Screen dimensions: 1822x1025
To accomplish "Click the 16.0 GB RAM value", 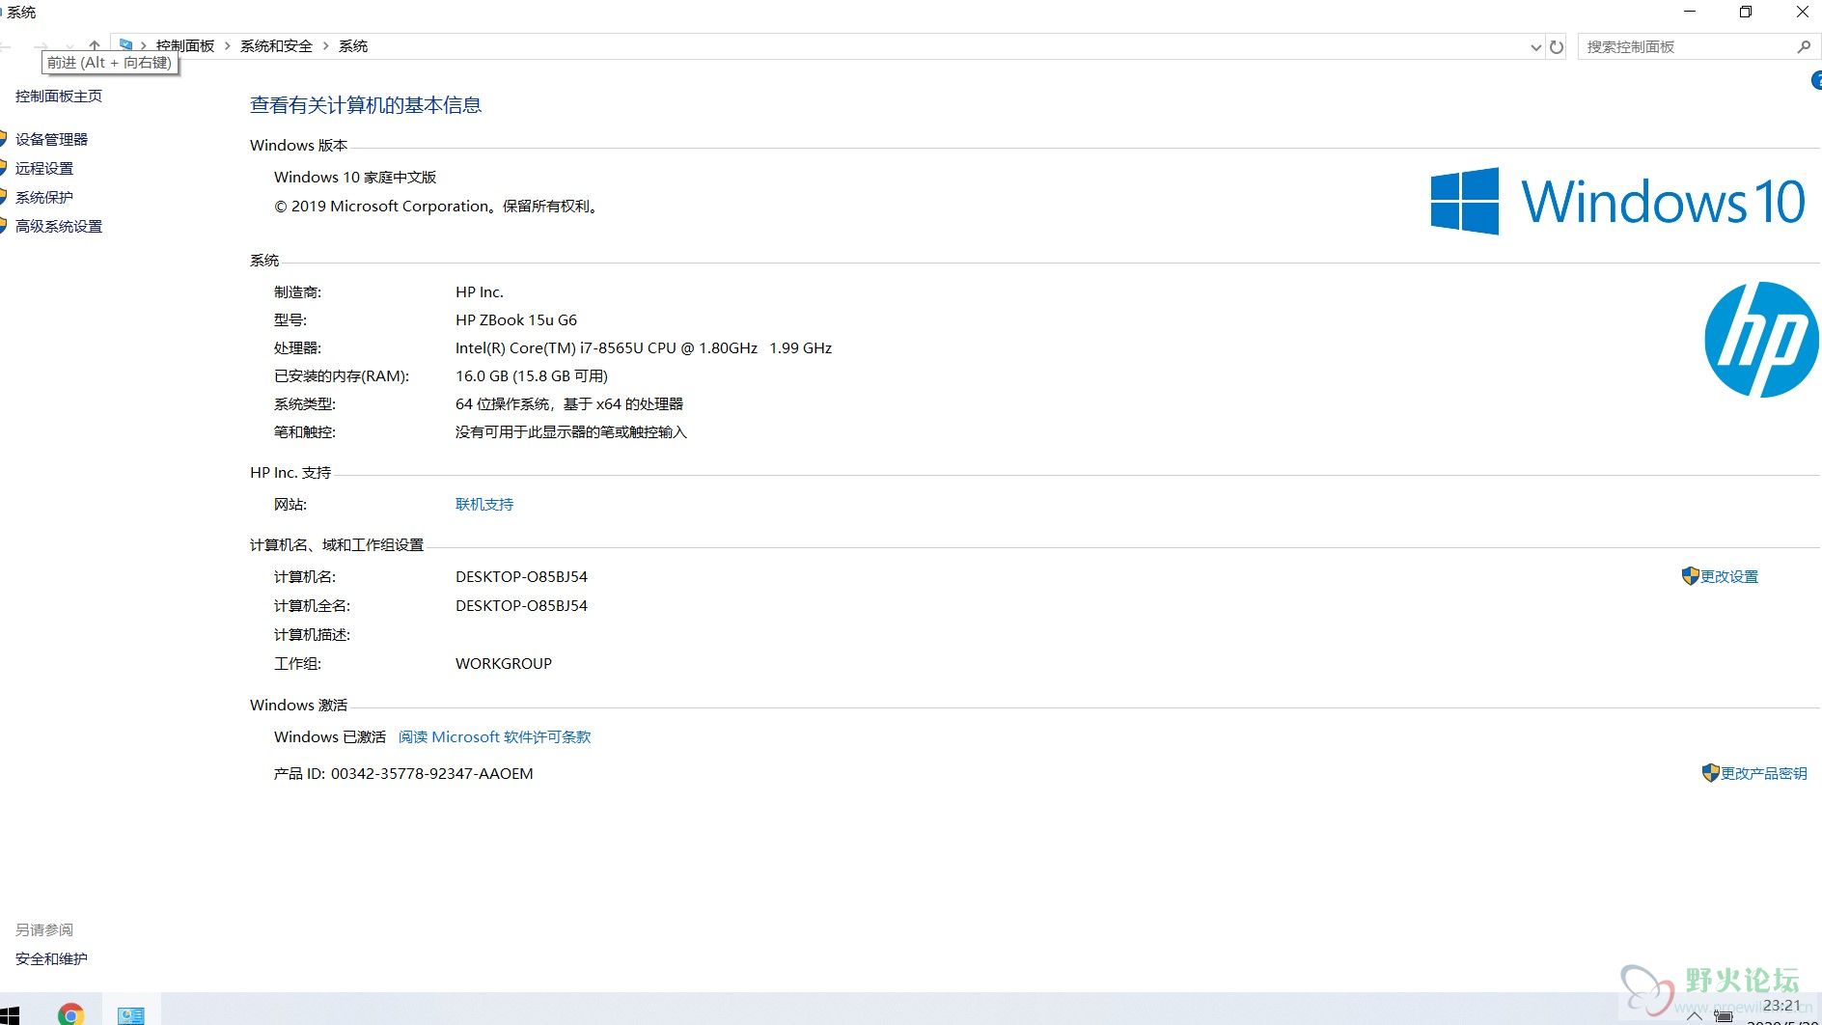I will point(532,375).
